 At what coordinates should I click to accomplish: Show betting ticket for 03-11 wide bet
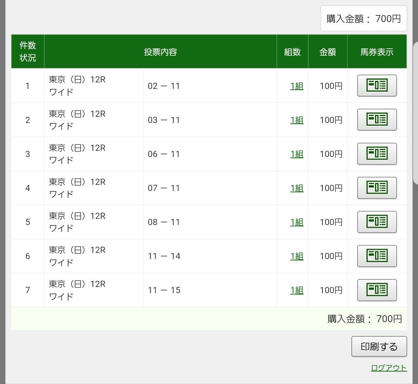[377, 119]
